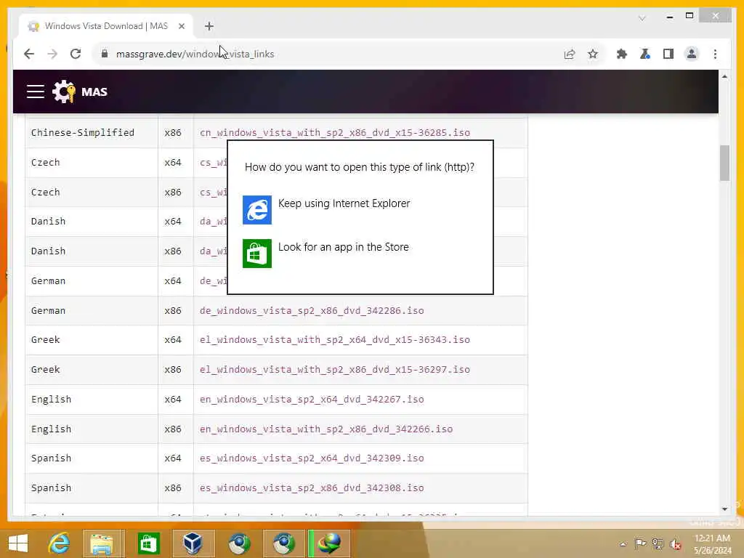Open the Chrome Labs flask icon

[645, 54]
